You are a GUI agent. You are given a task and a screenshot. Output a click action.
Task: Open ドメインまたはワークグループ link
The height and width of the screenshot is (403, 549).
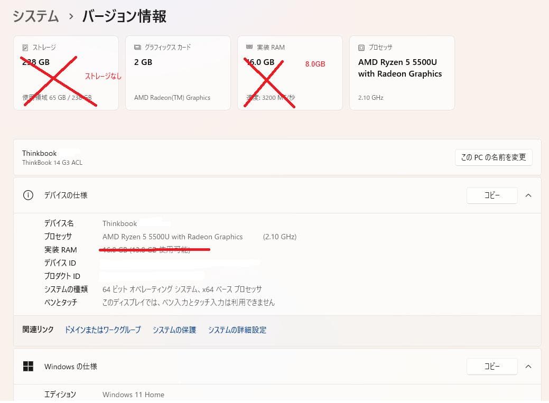[x=103, y=330]
